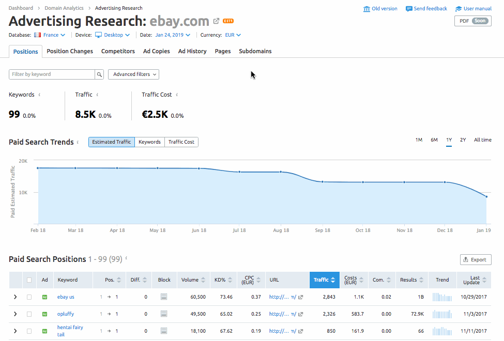Screen dimensions: 504x341
Task: Open the Advanced filters dropdown
Action: 134,74
